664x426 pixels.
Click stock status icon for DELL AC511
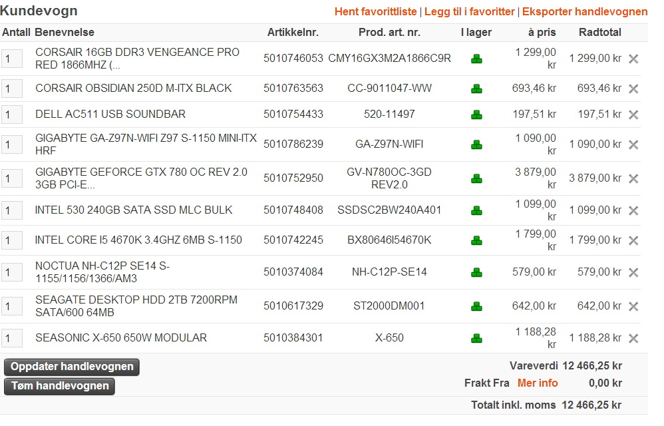pyautogui.click(x=476, y=114)
